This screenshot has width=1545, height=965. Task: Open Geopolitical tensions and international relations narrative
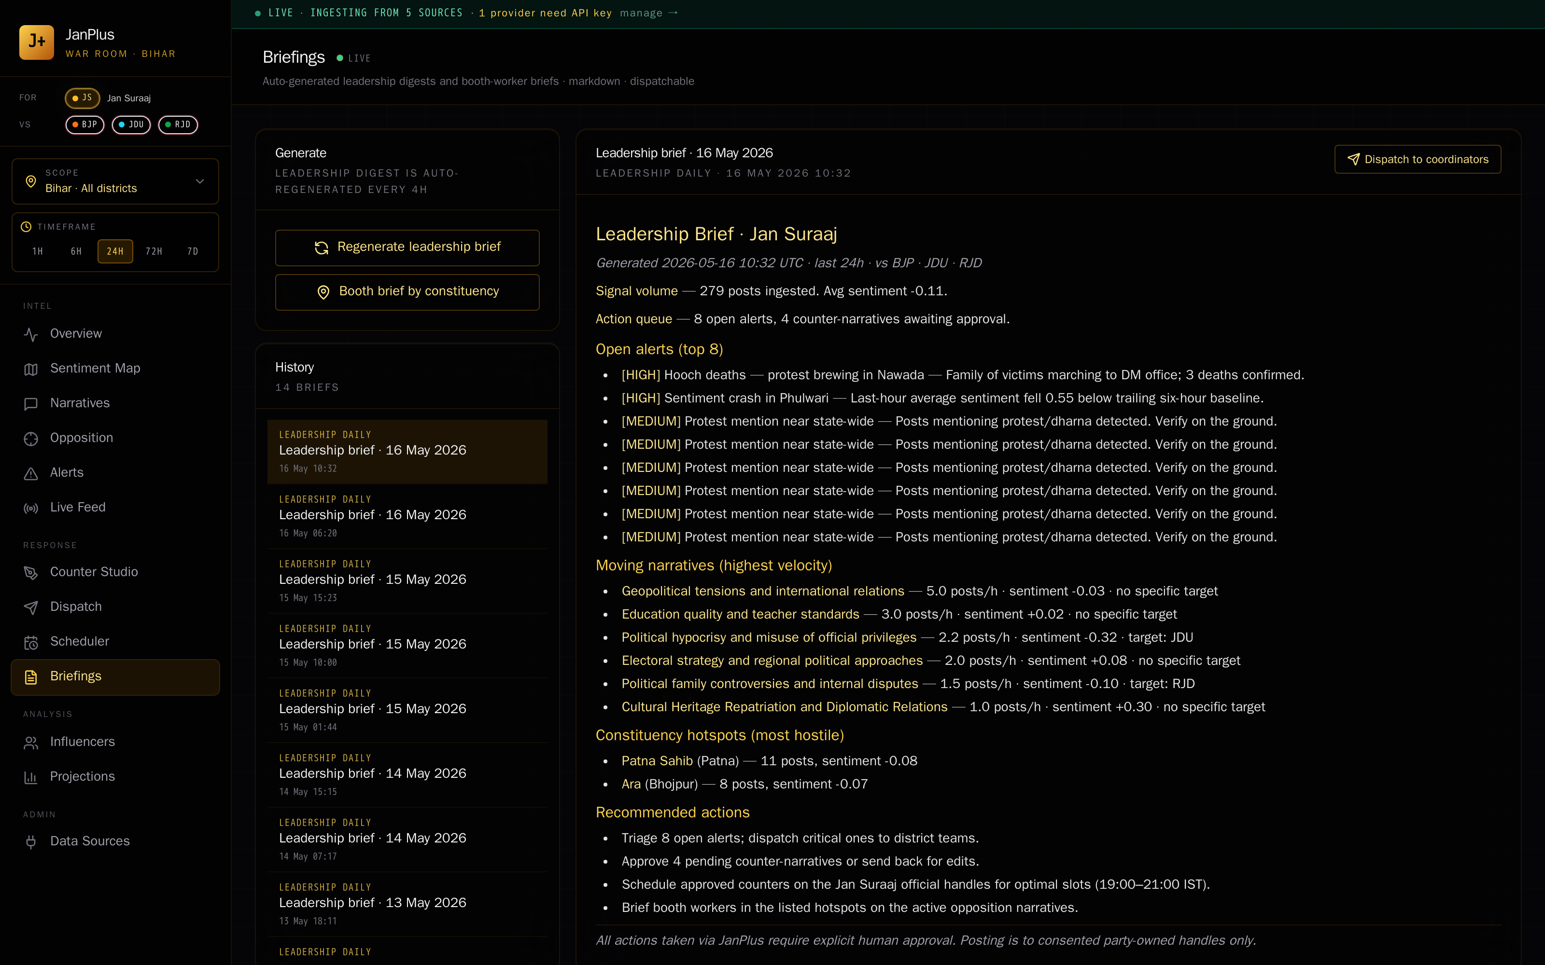pos(763,591)
